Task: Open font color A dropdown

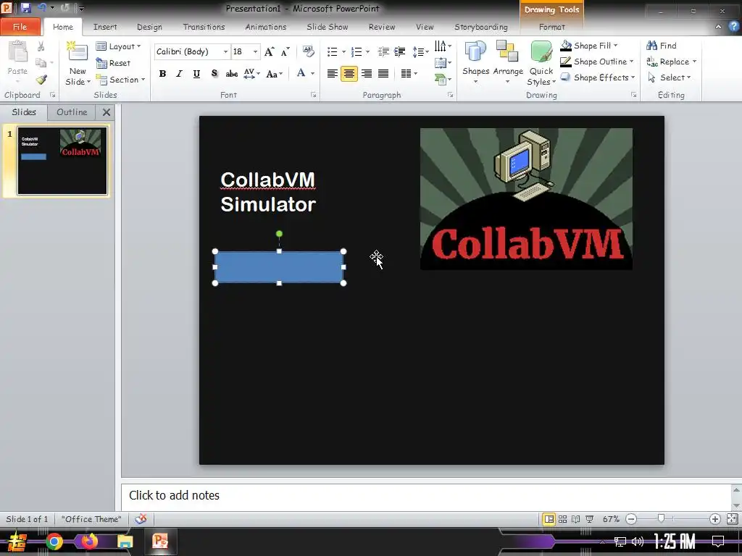Action: tap(312, 73)
